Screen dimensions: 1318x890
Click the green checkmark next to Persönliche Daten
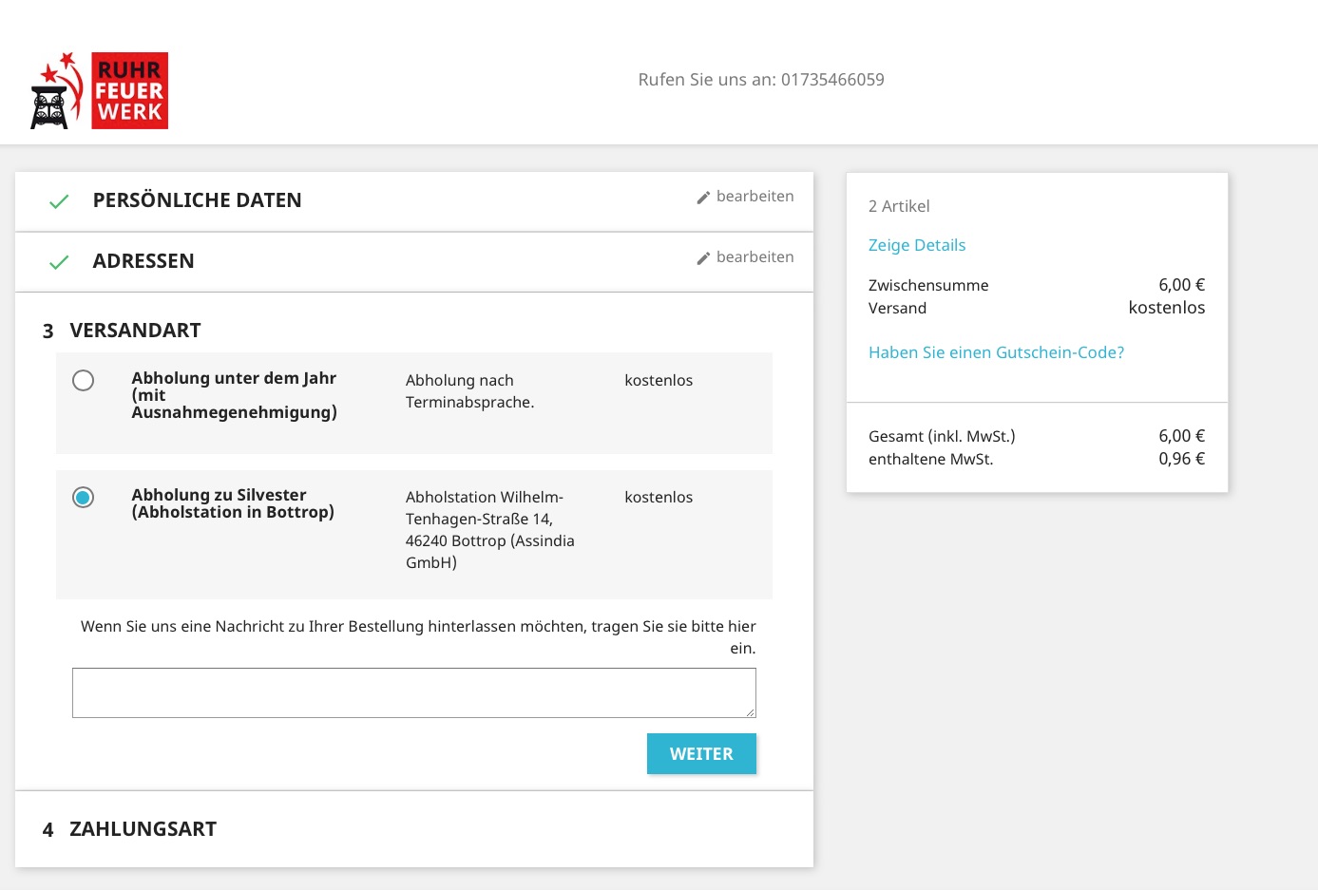(x=59, y=201)
